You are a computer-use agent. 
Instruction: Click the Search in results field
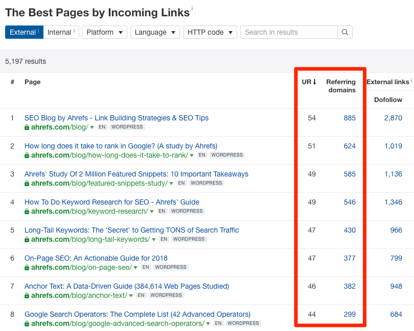[289, 32]
